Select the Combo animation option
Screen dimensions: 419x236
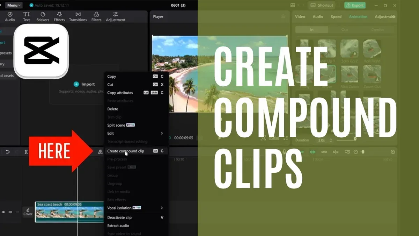pyautogui.click(x=377, y=30)
